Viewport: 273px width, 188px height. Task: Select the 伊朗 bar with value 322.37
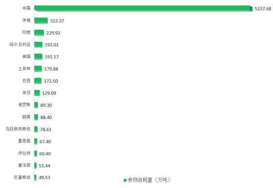(41, 20)
